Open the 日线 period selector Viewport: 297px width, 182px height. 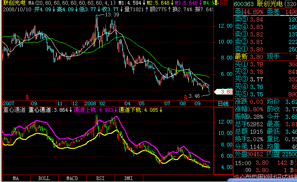click(x=223, y=103)
